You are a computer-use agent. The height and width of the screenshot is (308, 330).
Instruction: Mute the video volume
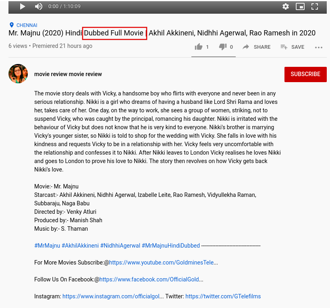click(x=39, y=6)
